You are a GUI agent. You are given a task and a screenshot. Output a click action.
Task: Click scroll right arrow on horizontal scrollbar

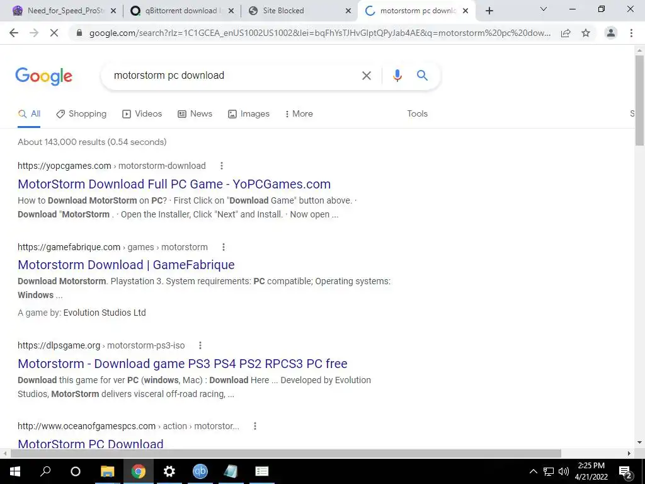click(629, 453)
